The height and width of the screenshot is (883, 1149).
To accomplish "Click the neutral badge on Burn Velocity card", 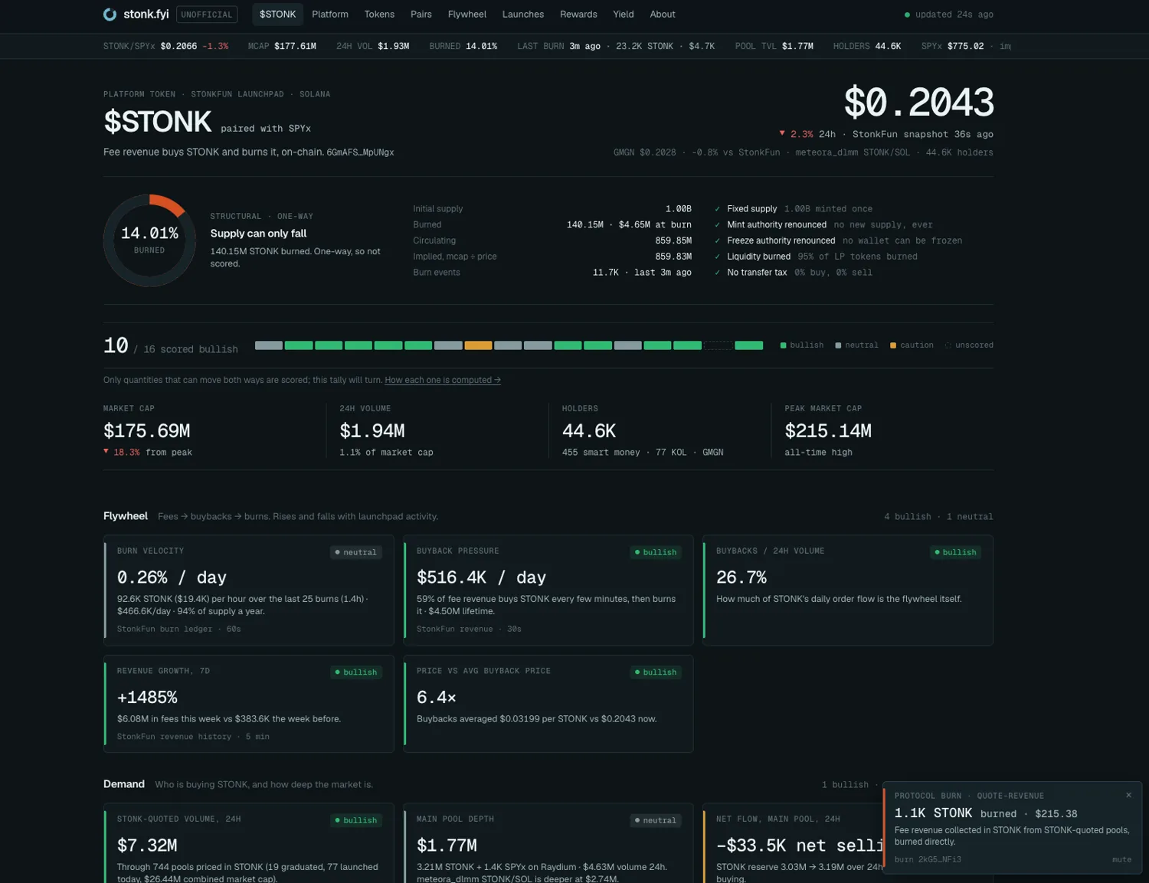I will (x=356, y=552).
